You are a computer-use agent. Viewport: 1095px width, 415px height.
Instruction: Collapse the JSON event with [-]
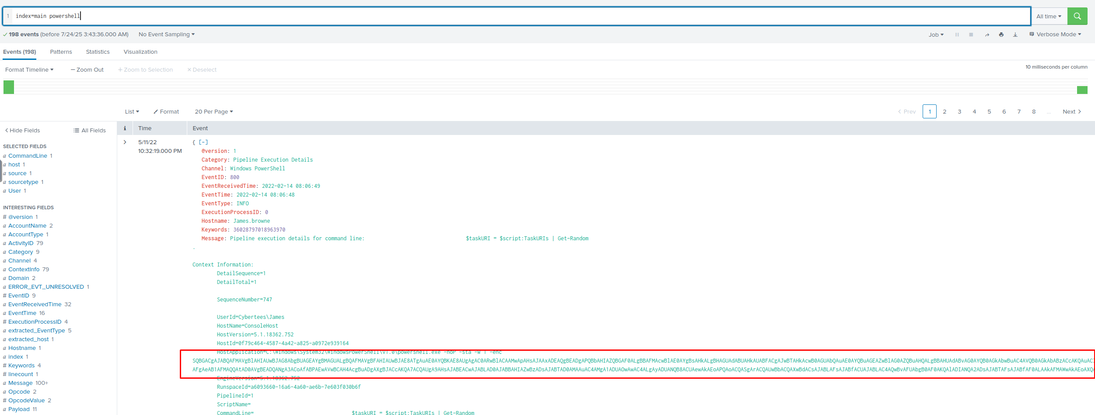[203, 142]
